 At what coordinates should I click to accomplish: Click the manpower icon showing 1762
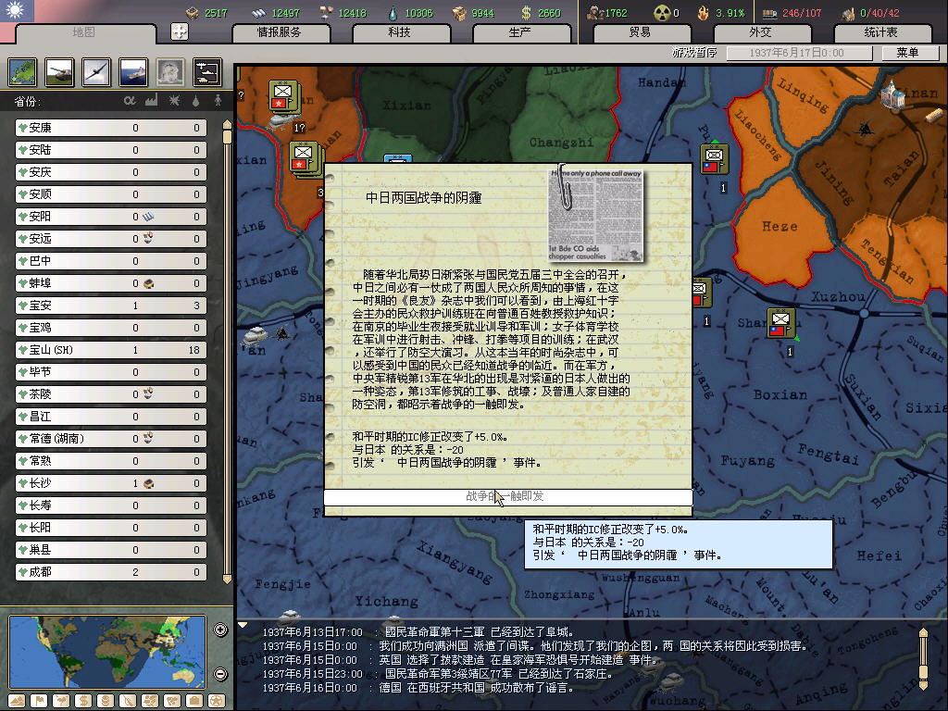coord(595,13)
